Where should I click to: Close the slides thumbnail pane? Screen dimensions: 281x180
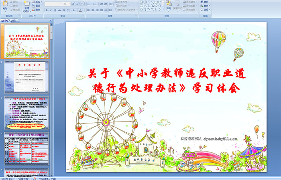point(51,21)
